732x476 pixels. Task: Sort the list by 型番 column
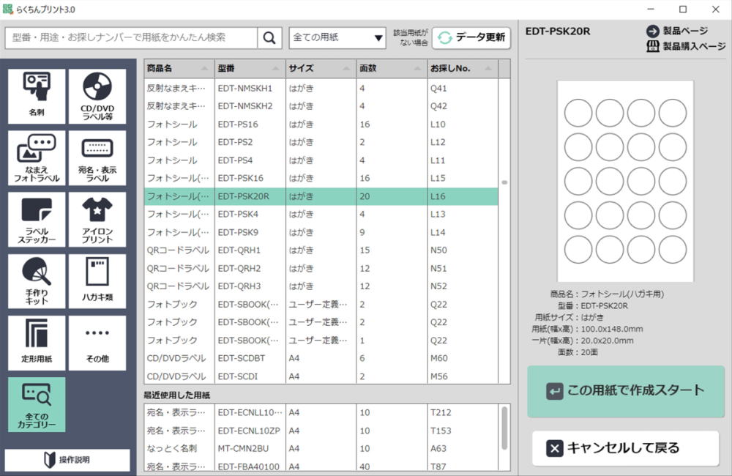point(250,68)
